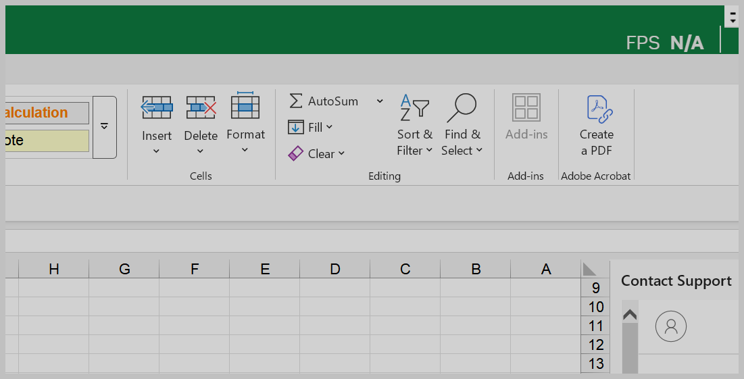Select column C header
This screenshot has width=744, height=379.
pos(405,269)
